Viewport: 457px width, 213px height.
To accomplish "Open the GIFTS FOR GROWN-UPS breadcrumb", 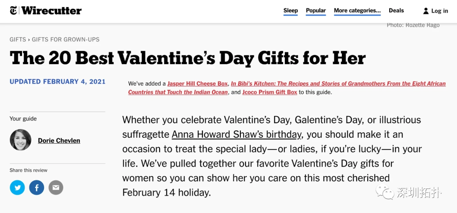I will point(66,39).
